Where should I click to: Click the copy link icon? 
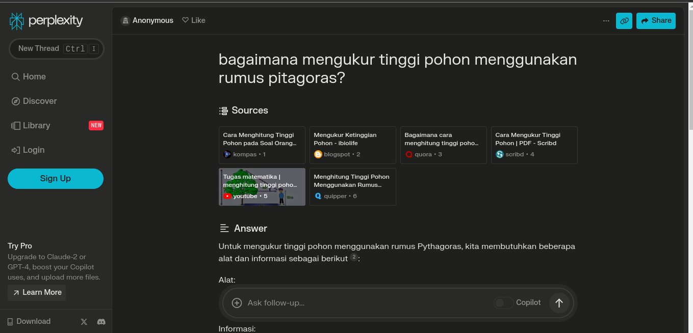point(624,21)
